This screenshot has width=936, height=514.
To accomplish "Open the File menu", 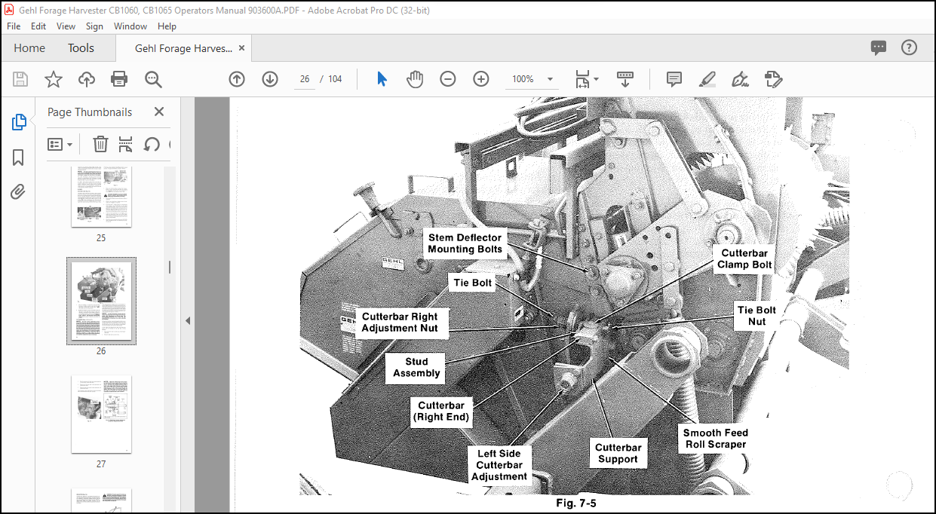I will click(x=14, y=26).
